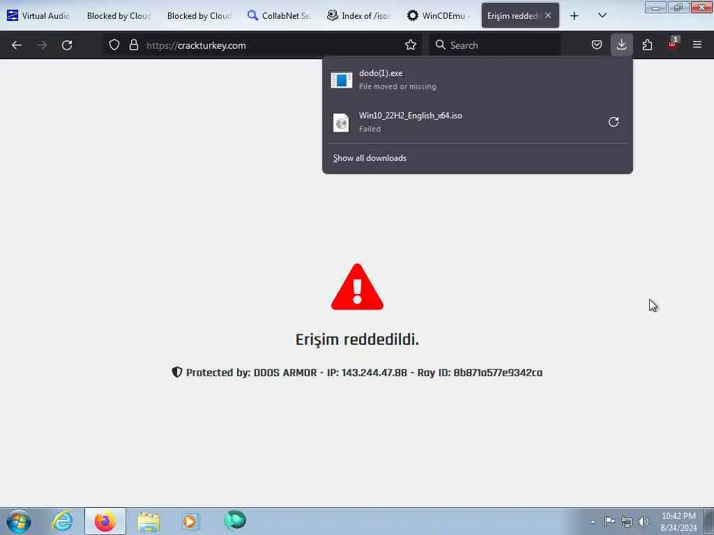Viewport: 714px width, 535px height.
Task: Click the shield icon beside Protected by
Action: coord(177,372)
